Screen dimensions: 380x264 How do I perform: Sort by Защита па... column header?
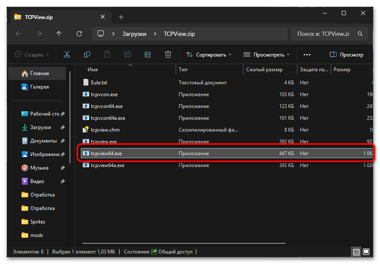tap(314, 70)
